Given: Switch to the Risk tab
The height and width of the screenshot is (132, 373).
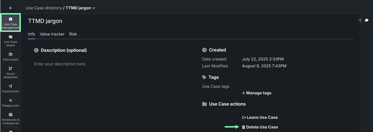Looking at the screenshot, I should pos(73,34).
